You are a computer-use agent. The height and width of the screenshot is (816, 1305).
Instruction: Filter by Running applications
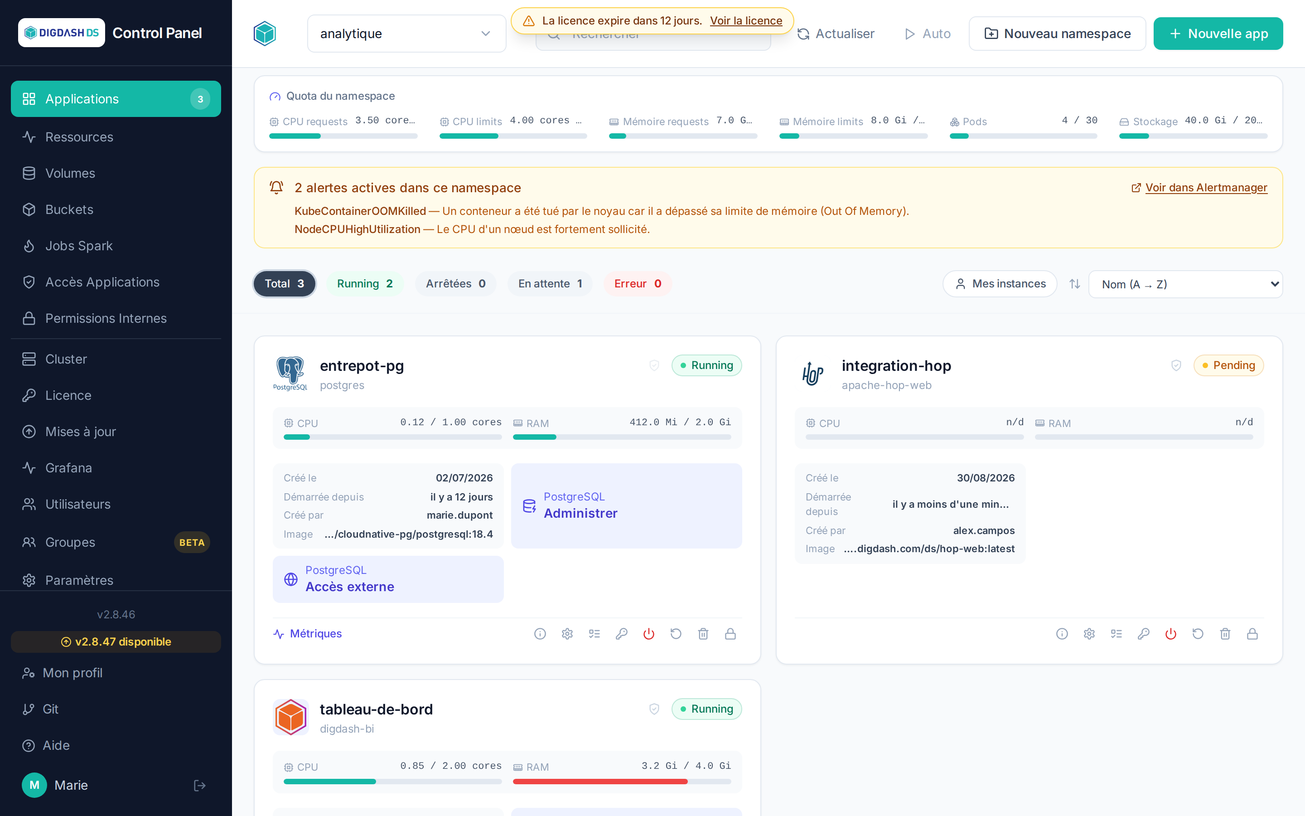[x=364, y=284]
